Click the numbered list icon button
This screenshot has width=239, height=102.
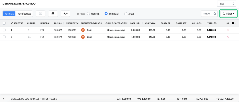point(53,14)
